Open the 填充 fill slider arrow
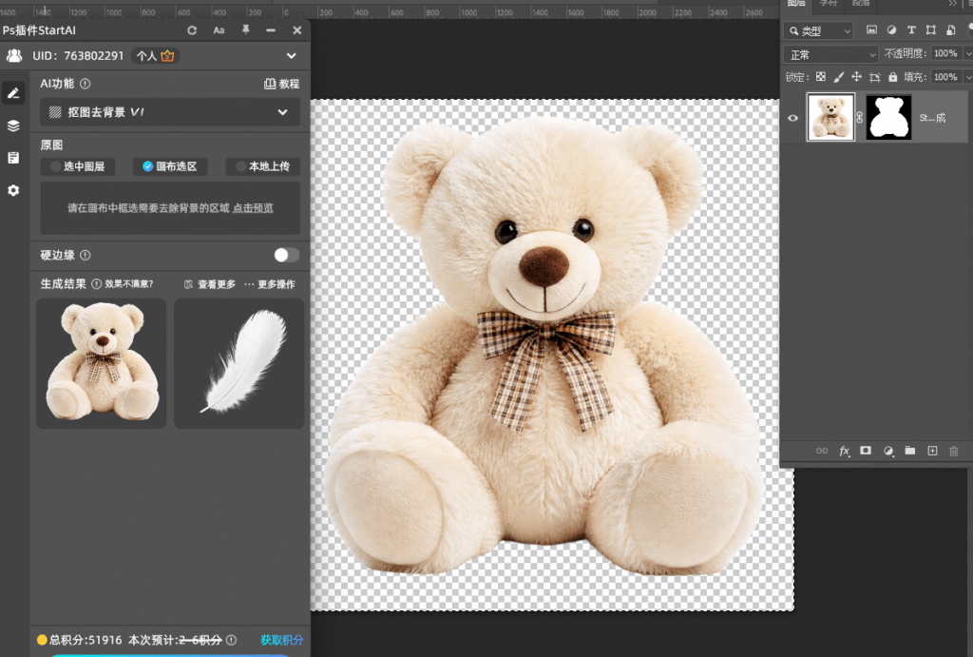 pyautogui.click(x=966, y=77)
